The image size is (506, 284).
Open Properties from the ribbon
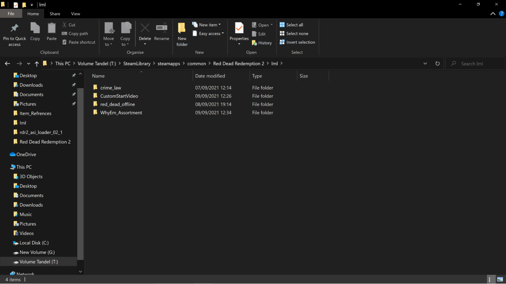pyautogui.click(x=239, y=29)
